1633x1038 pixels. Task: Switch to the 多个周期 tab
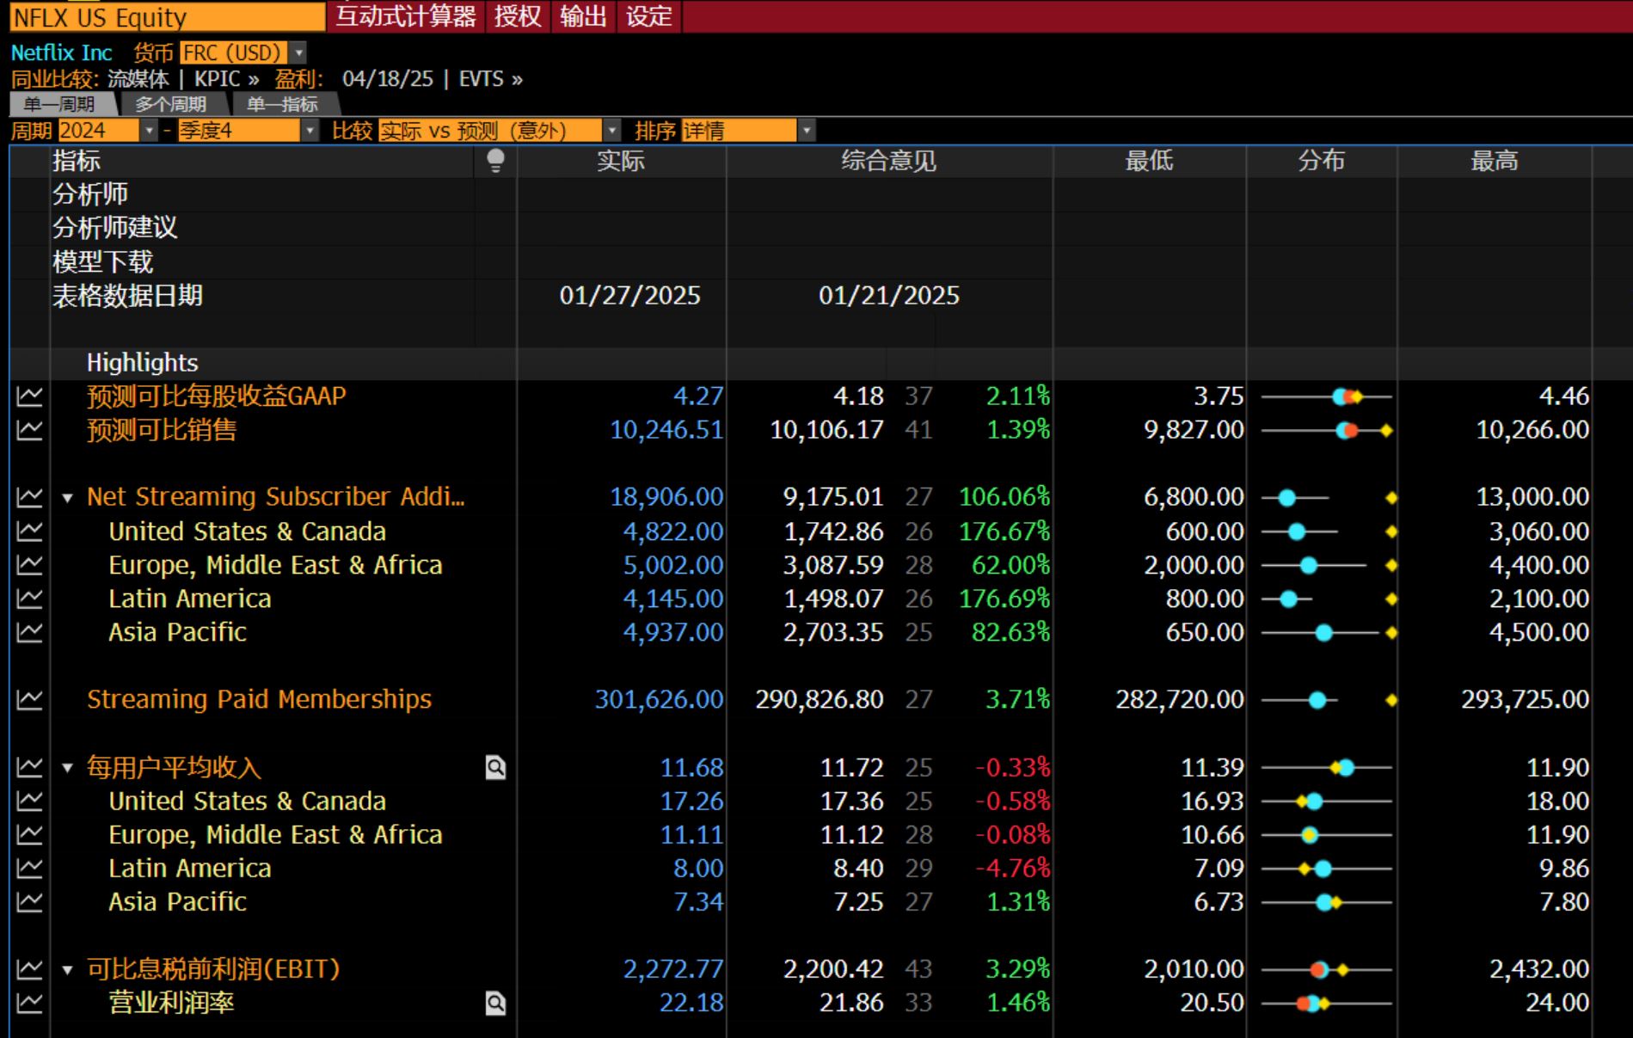point(170,105)
